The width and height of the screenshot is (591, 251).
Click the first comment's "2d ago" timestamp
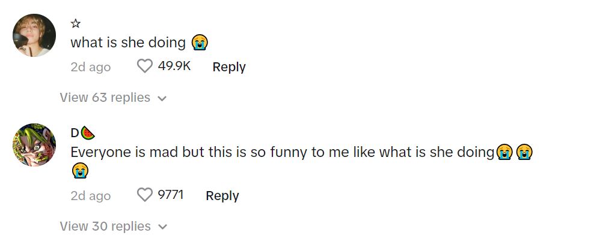pos(91,67)
